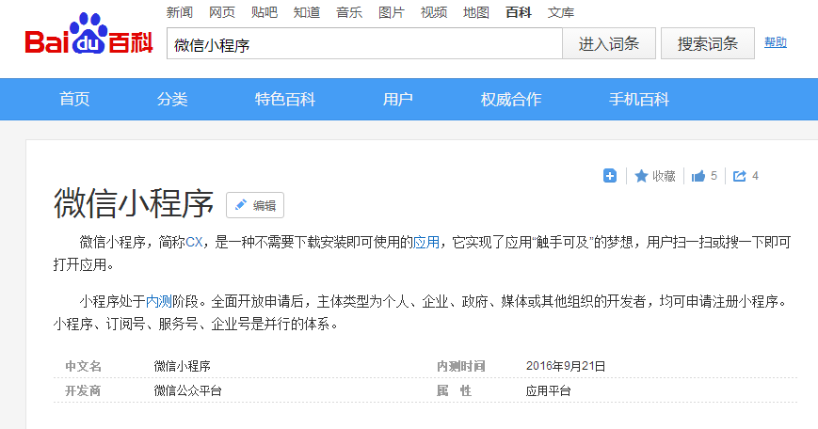Expand the 用户 navigation menu
Screen dimensions: 818x429
398,100
